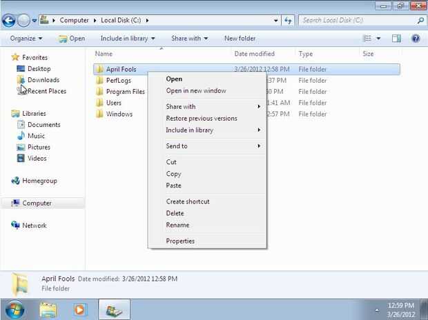Select Network in the navigation pane
Image resolution: width=428 pixels, height=320 pixels.
click(x=35, y=226)
